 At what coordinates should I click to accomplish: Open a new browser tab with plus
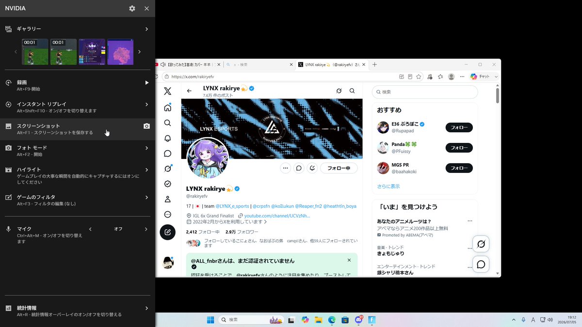coord(374,64)
